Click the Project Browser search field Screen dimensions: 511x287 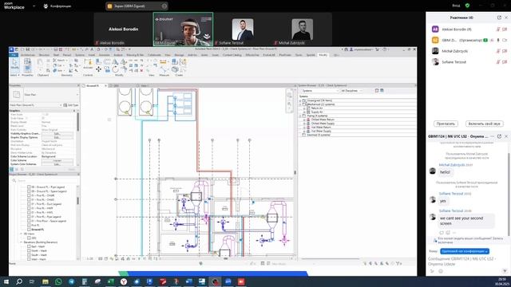point(45,180)
